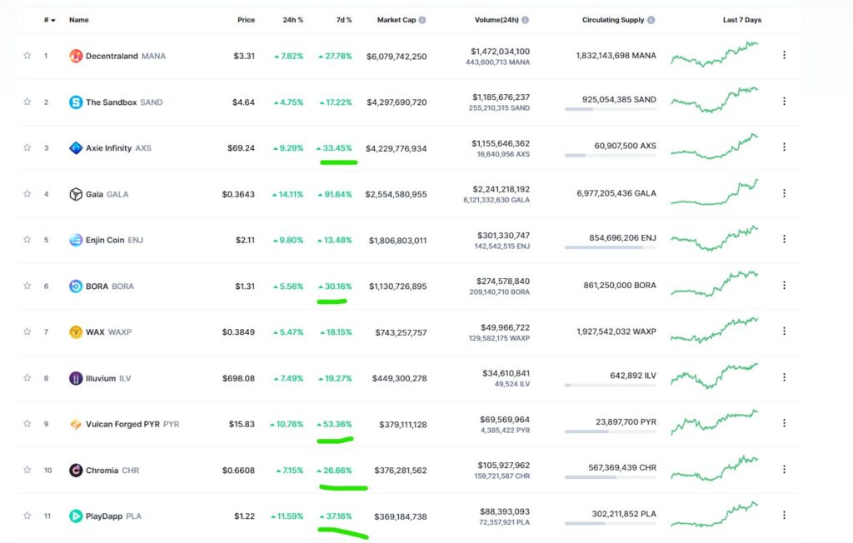The width and height of the screenshot is (853, 543).
Task: Toggle watchlist star for Chromia
Action: pyautogui.click(x=27, y=470)
